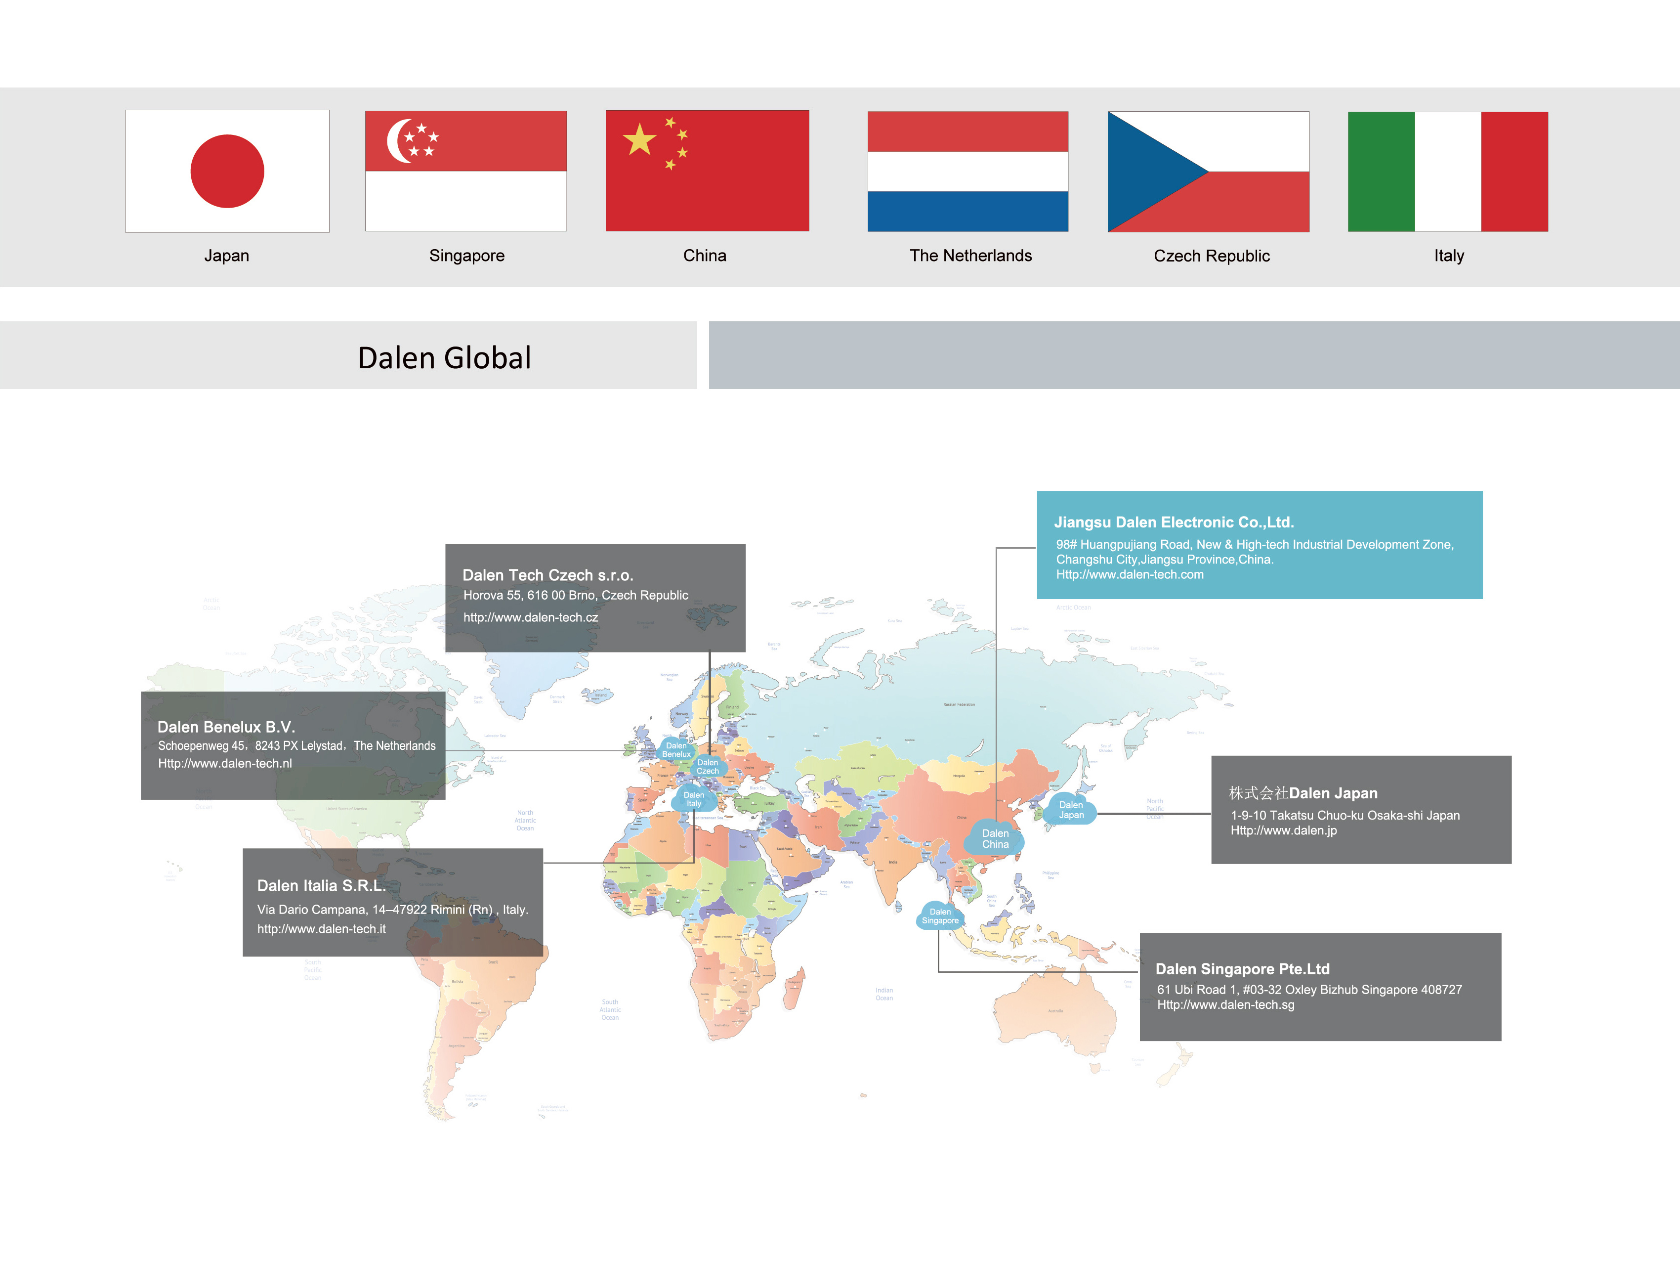Image resolution: width=1680 pixels, height=1261 pixels.
Task: Click the Netherlands flag image
Action: tap(967, 171)
